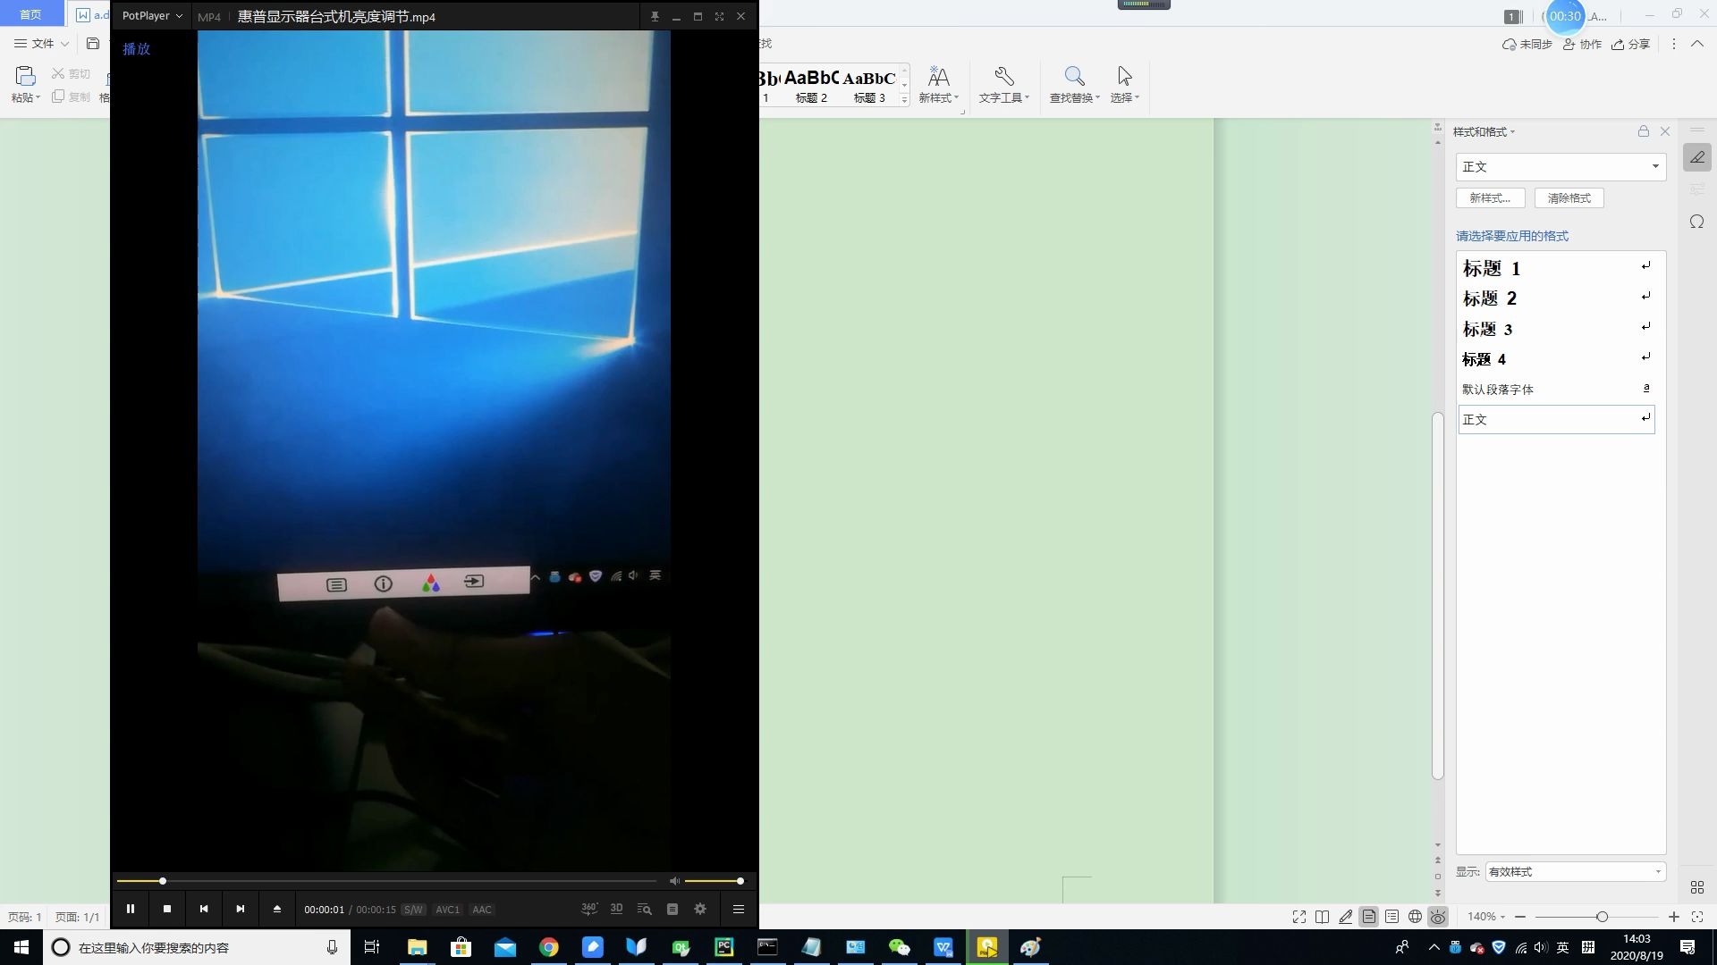Toggle the 3D video mode
The height and width of the screenshot is (965, 1717).
[x=616, y=909]
